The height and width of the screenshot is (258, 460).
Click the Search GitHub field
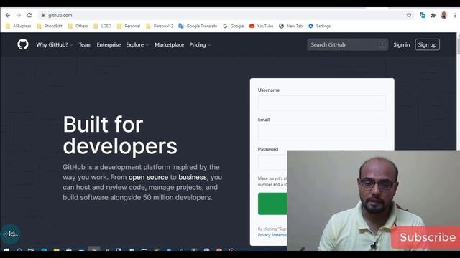[x=348, y=44]
